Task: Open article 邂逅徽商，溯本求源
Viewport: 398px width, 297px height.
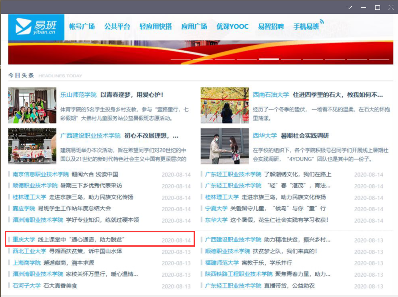Action: tap(69, 263)
